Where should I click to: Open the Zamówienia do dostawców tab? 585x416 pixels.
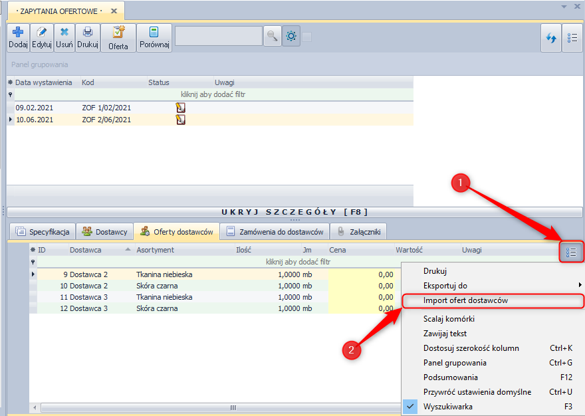click(x=275, y=232)
